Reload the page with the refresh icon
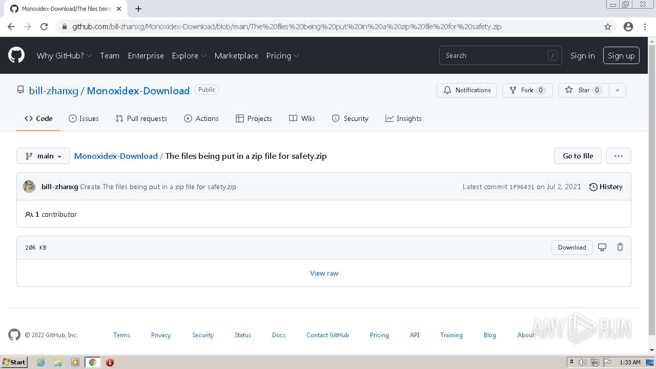 [44, 27]
